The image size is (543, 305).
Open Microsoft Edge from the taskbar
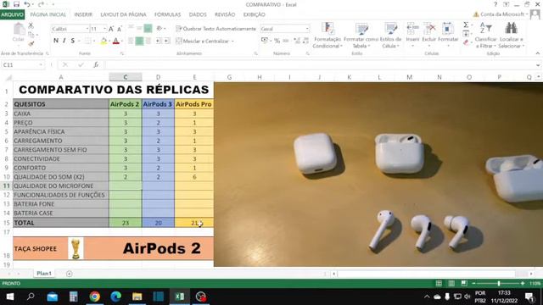(115, 297)
